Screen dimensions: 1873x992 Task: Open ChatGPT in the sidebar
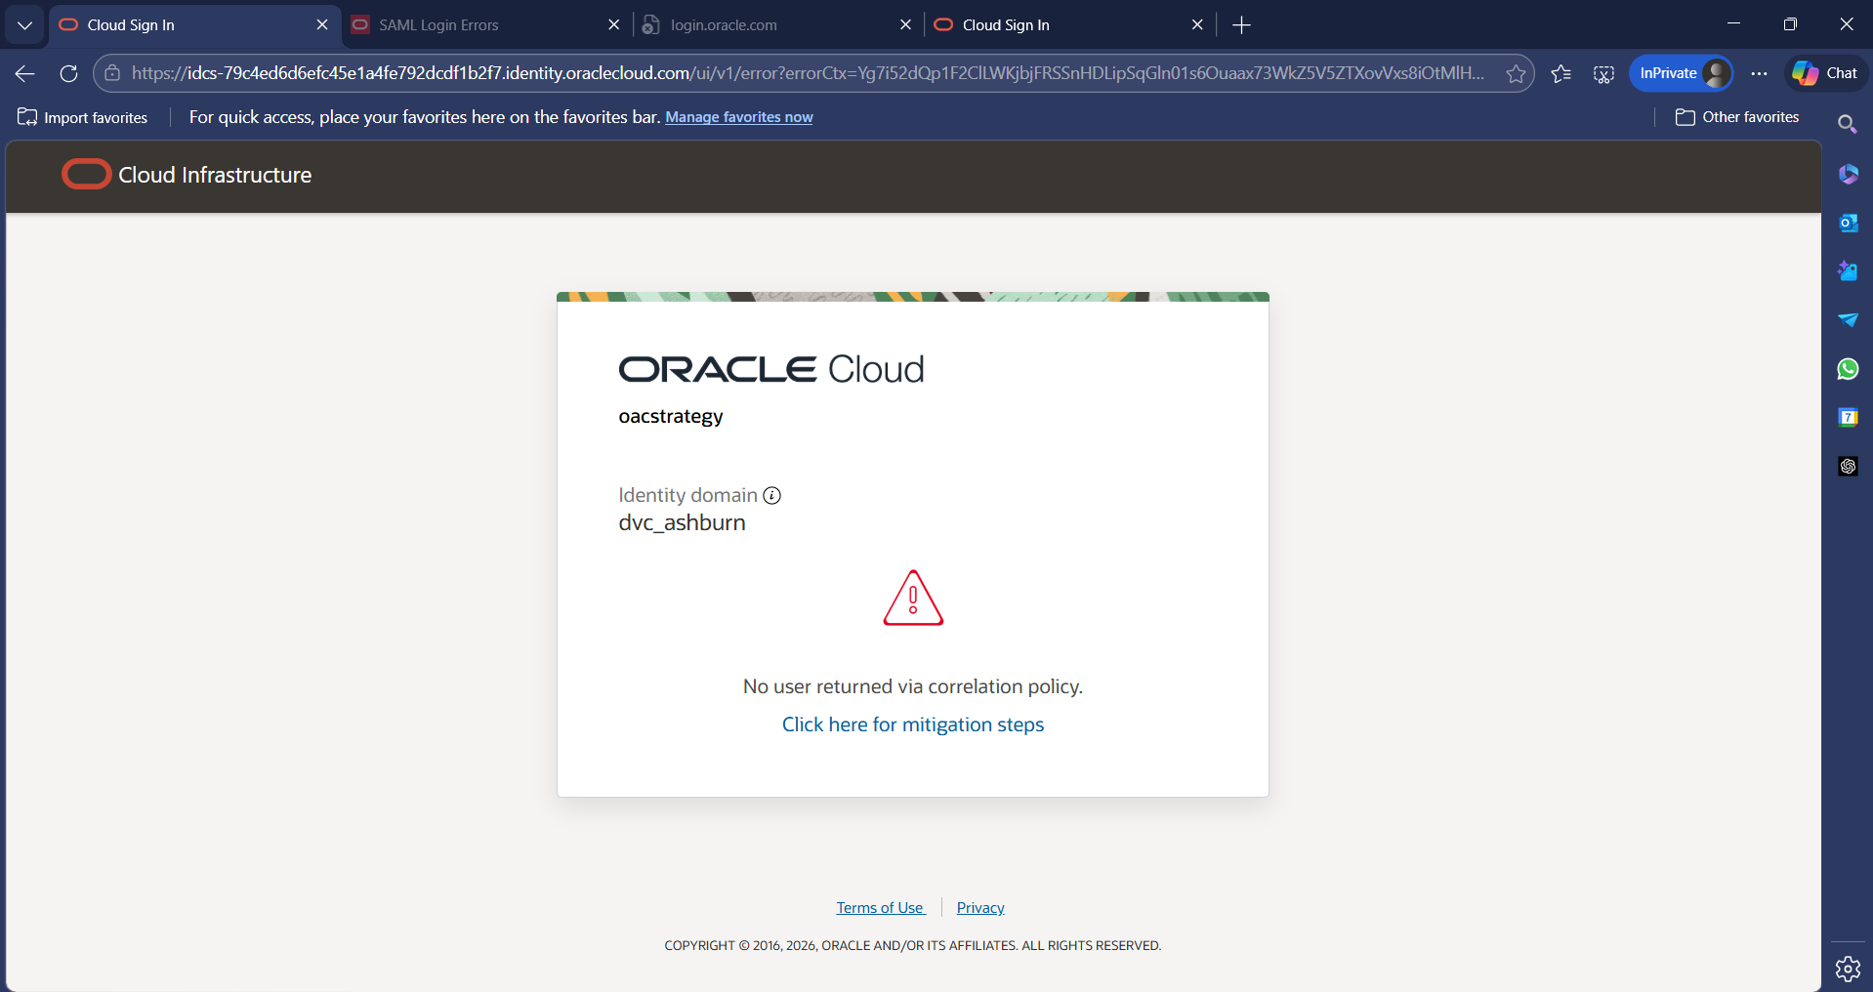[x=1848, y=467]
